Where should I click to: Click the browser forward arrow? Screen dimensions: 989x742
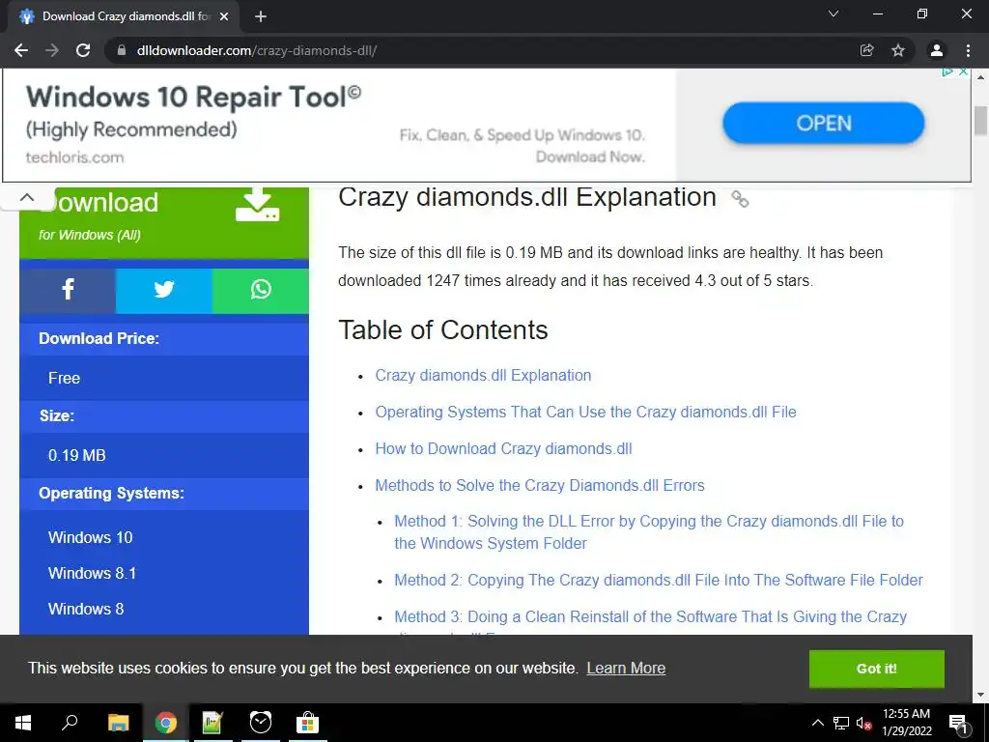[52, 50]
